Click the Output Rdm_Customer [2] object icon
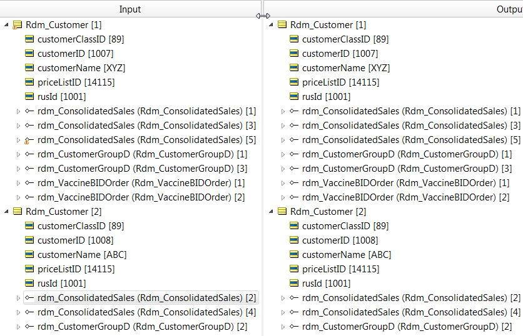 pos(282,211)
